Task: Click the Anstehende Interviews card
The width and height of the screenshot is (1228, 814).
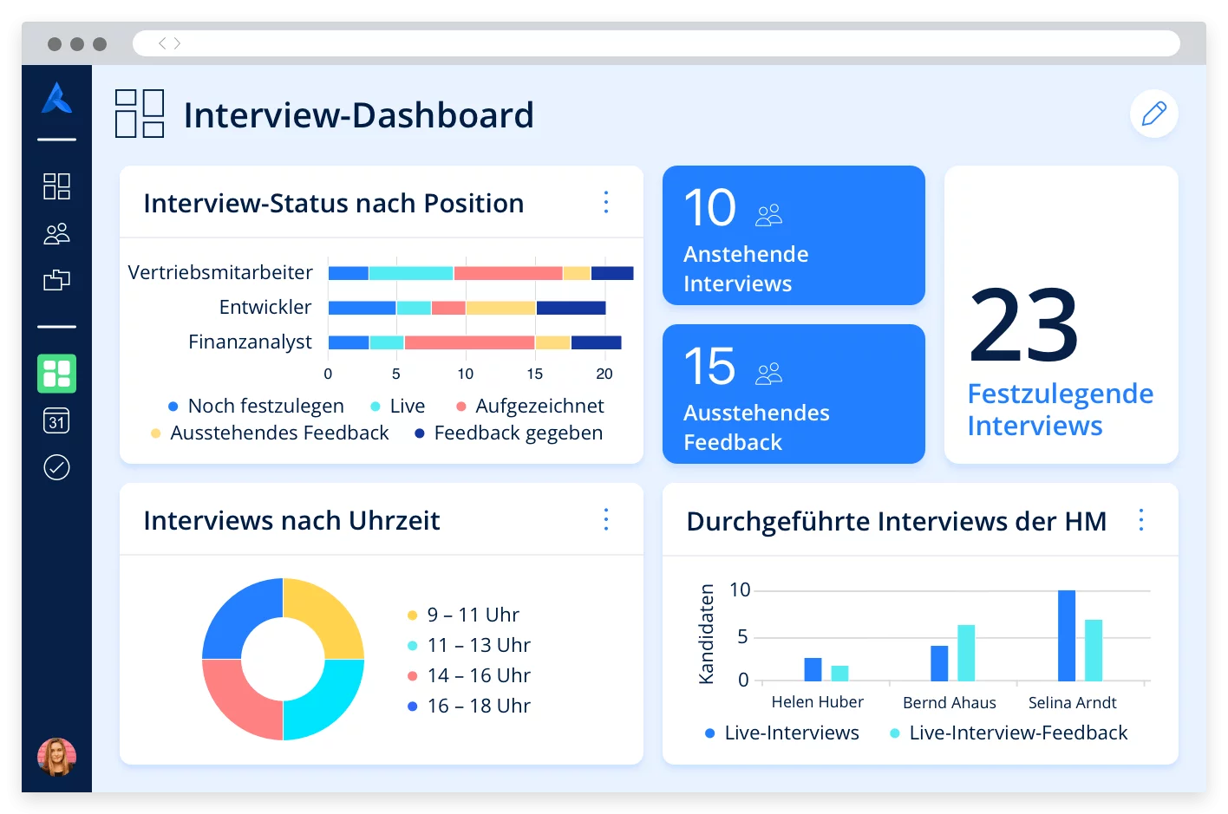Action: (x=793, y=235)
